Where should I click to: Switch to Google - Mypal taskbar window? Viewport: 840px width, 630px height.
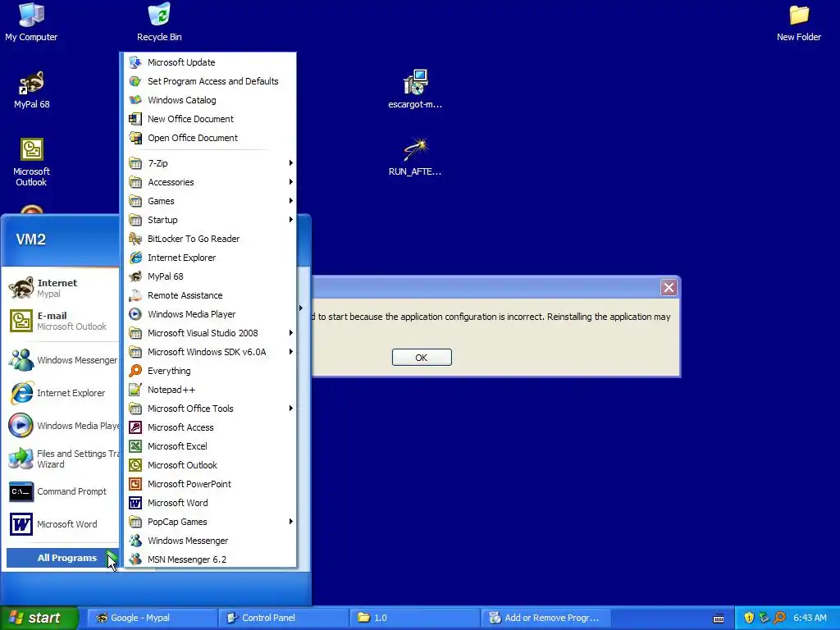[x=152, y=618]
